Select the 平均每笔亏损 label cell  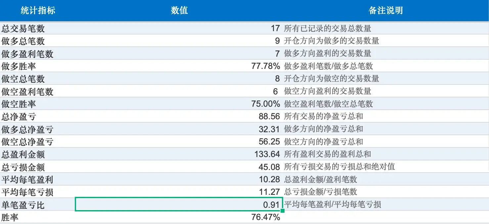(x=38, y=192)
